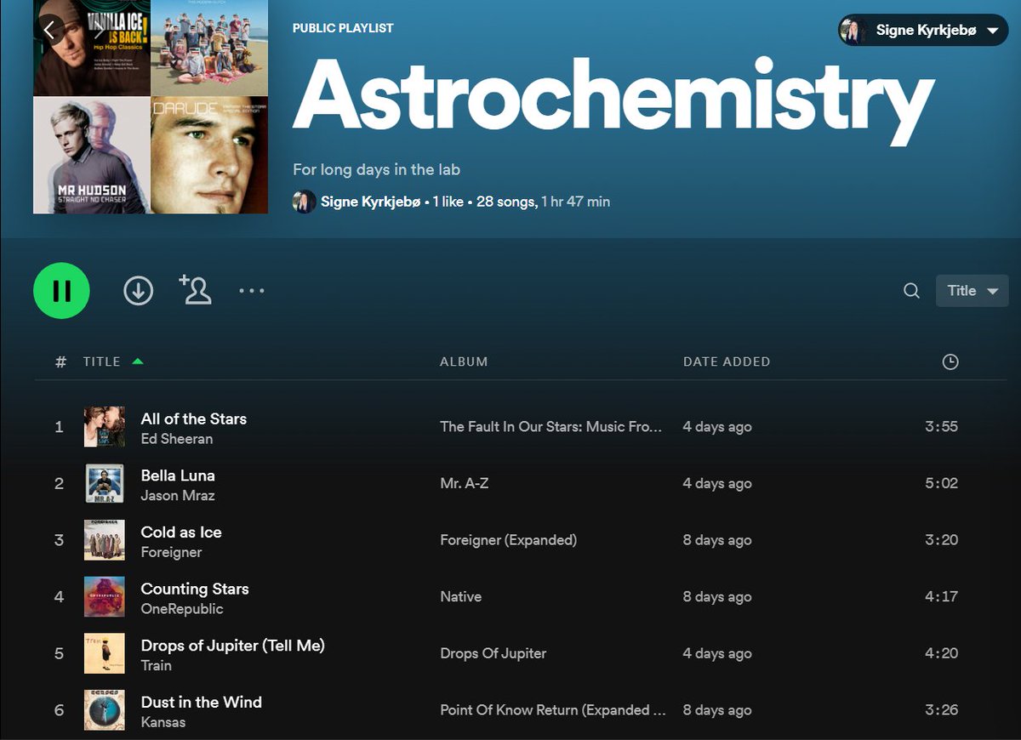Click the description For long days in the lab
Viewport: 1021px width, 740px height.
point(376,169)
